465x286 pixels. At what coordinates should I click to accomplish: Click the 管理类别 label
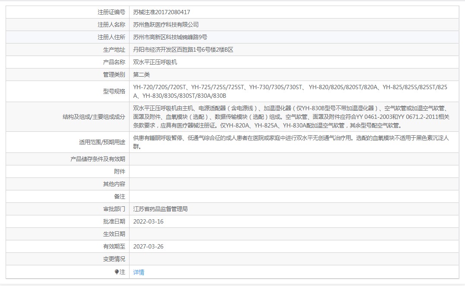[x=114, y=75]
